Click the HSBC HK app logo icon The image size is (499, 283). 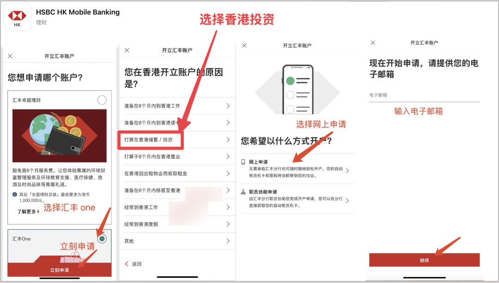tap(17, 17)
